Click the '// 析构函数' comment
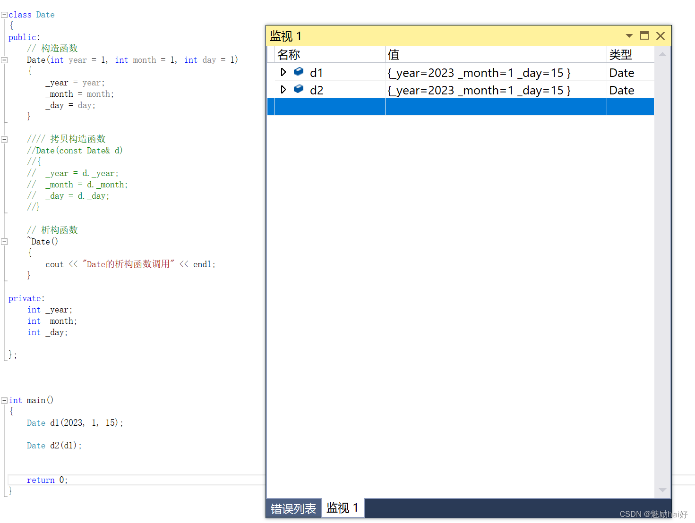The width and height of the screenshot is (695, 523). pos(52,230)
